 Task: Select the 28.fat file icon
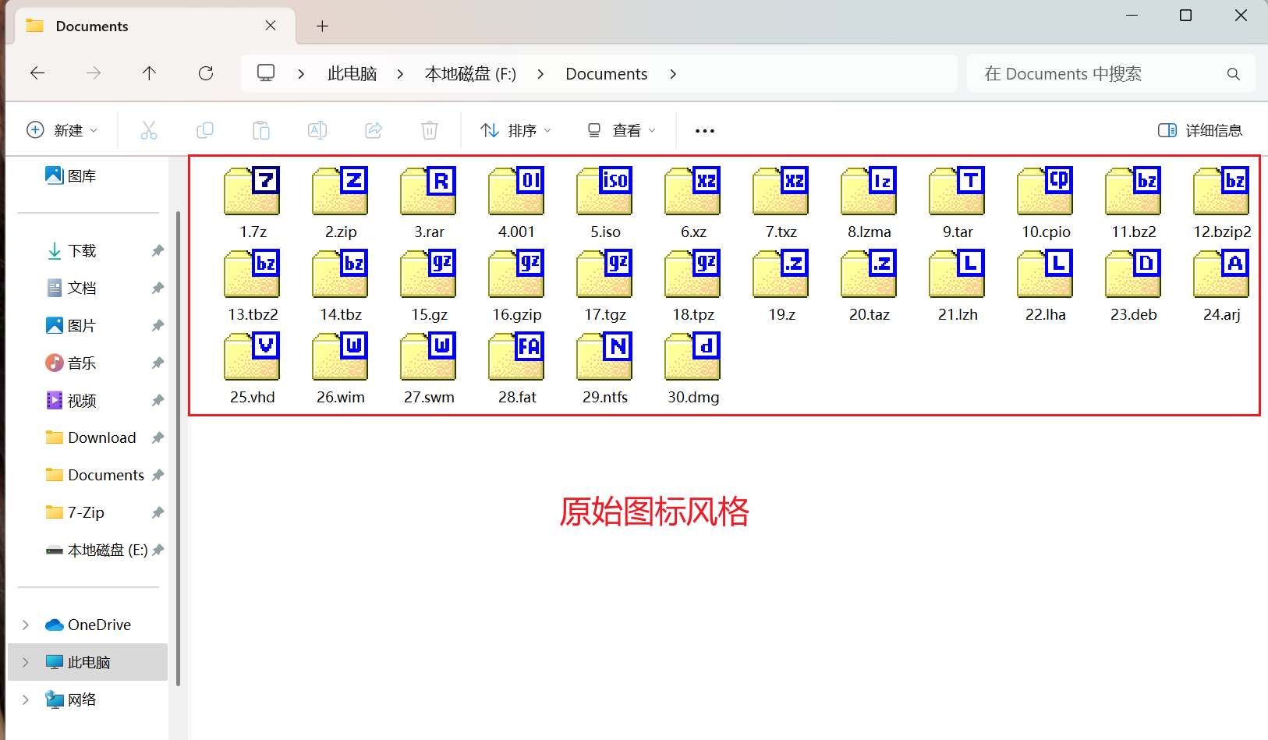coord(516,356)
